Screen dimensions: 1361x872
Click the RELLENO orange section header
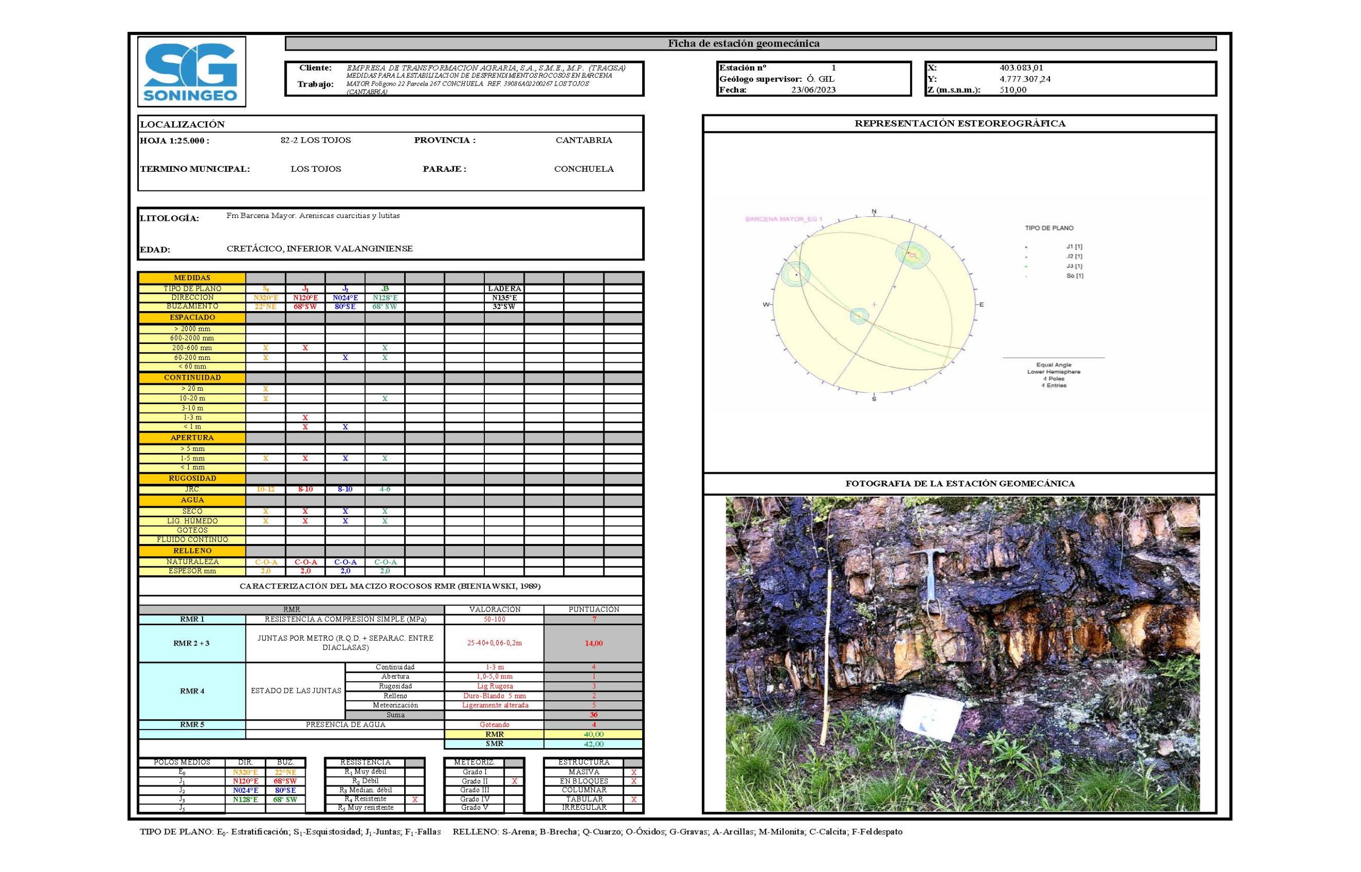coord(192,551)
